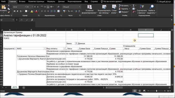Center text horizontally

point(45,11)
